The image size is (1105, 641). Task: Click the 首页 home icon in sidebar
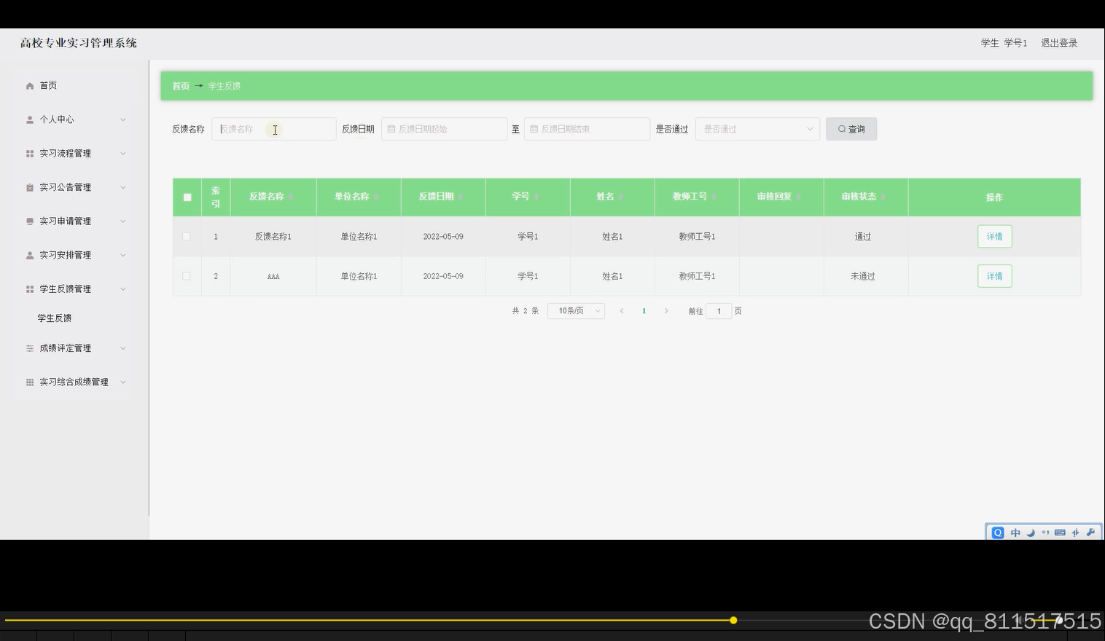tap(30, 86)
